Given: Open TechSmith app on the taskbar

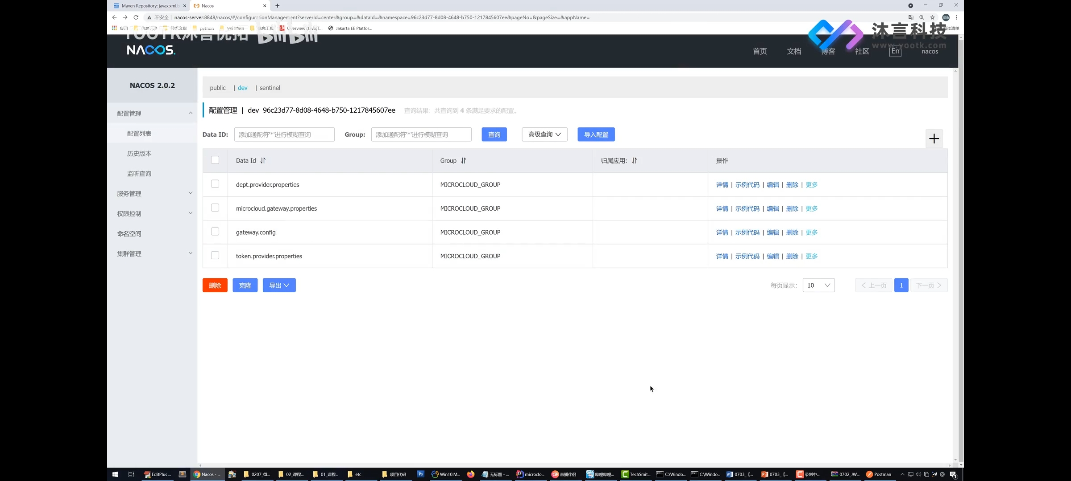Looking at the screenshot, I should [636, 474].
